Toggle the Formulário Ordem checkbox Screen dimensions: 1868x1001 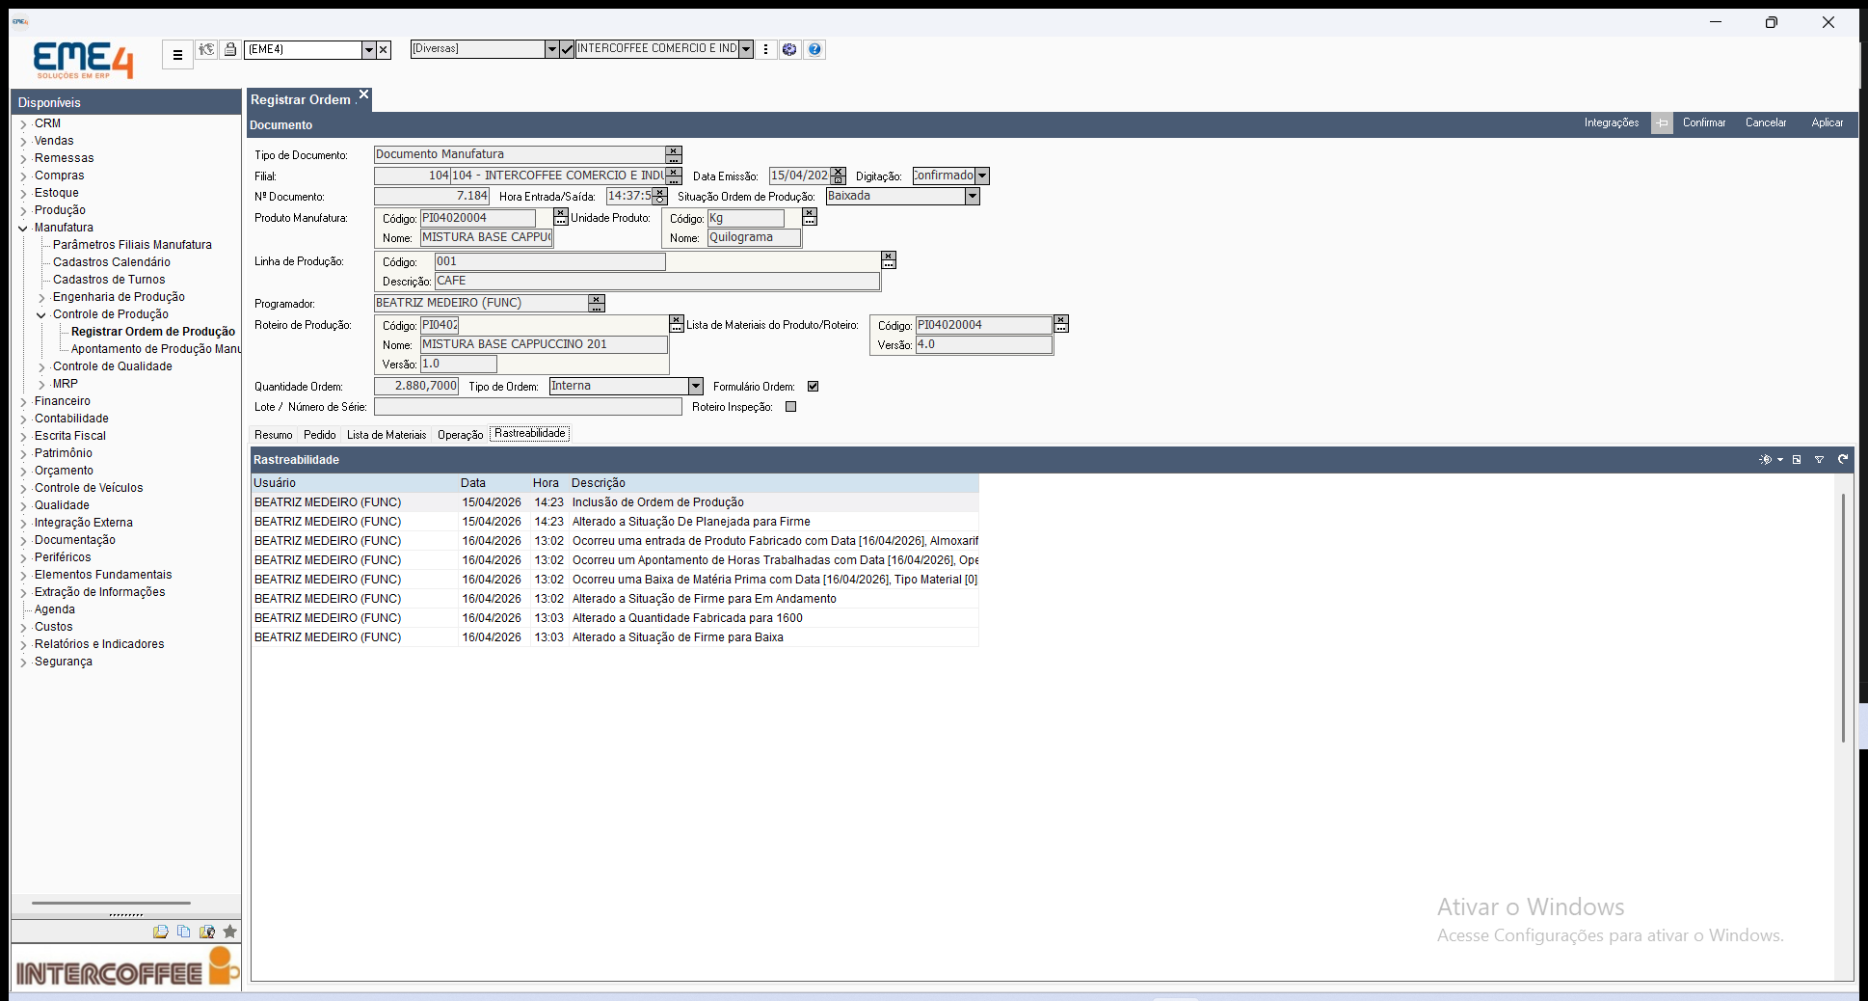pyautogui.click(x=814, y=387)
